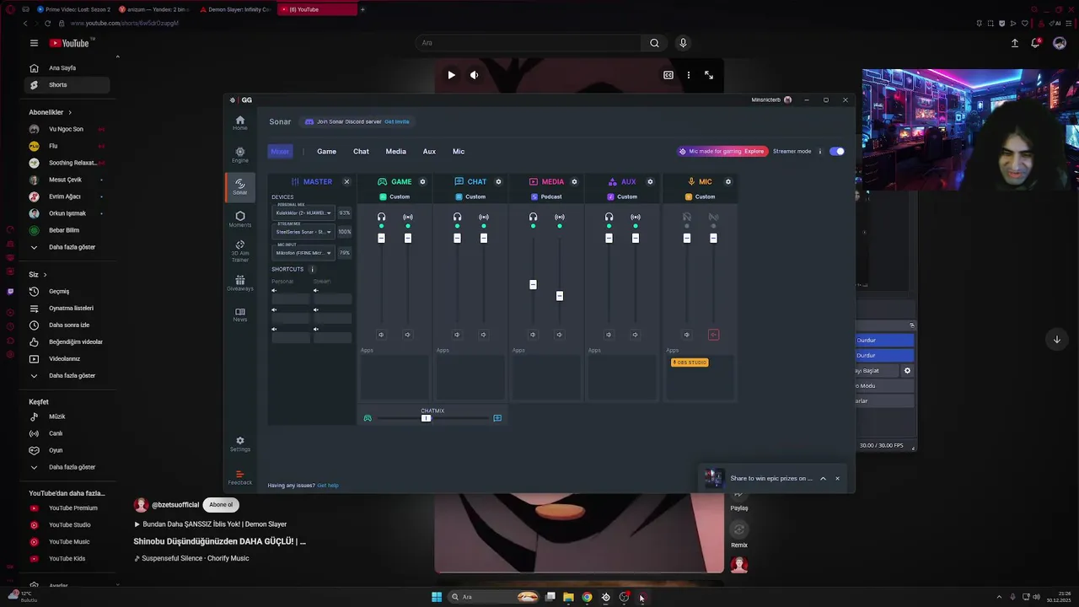Open MIC channel settings gear

728,181
